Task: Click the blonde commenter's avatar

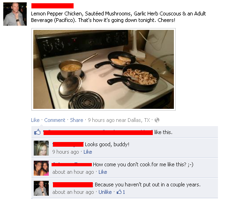Action: [x=41, y=148]
